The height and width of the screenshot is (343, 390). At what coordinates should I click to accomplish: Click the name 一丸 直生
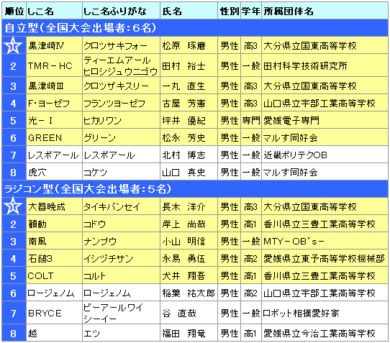pos(183,86)
